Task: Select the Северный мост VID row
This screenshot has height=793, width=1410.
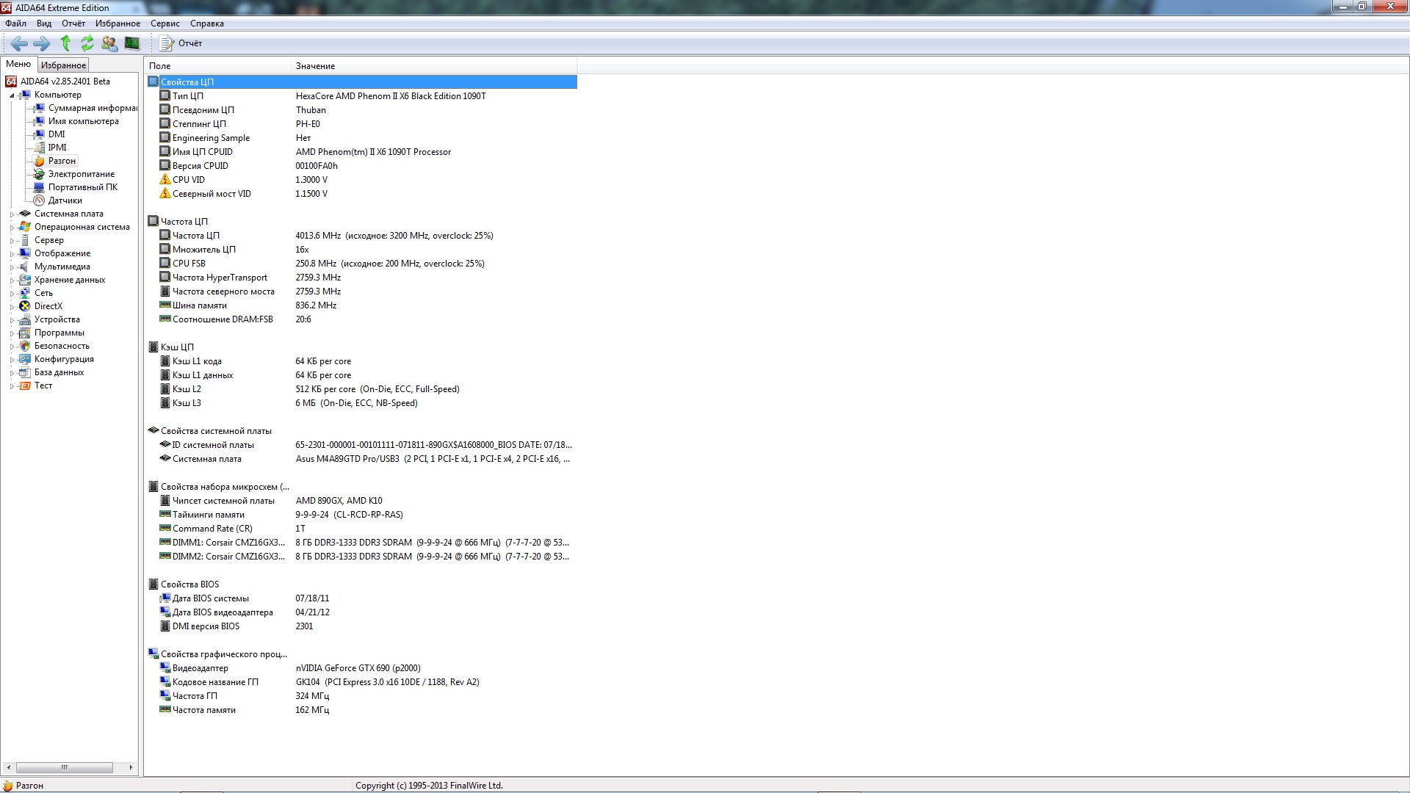Action: coord(362,194)
